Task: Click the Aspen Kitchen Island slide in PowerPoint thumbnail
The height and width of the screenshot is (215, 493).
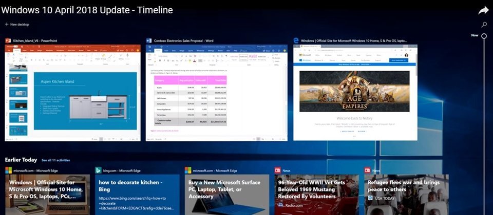Action: (85, 101)
